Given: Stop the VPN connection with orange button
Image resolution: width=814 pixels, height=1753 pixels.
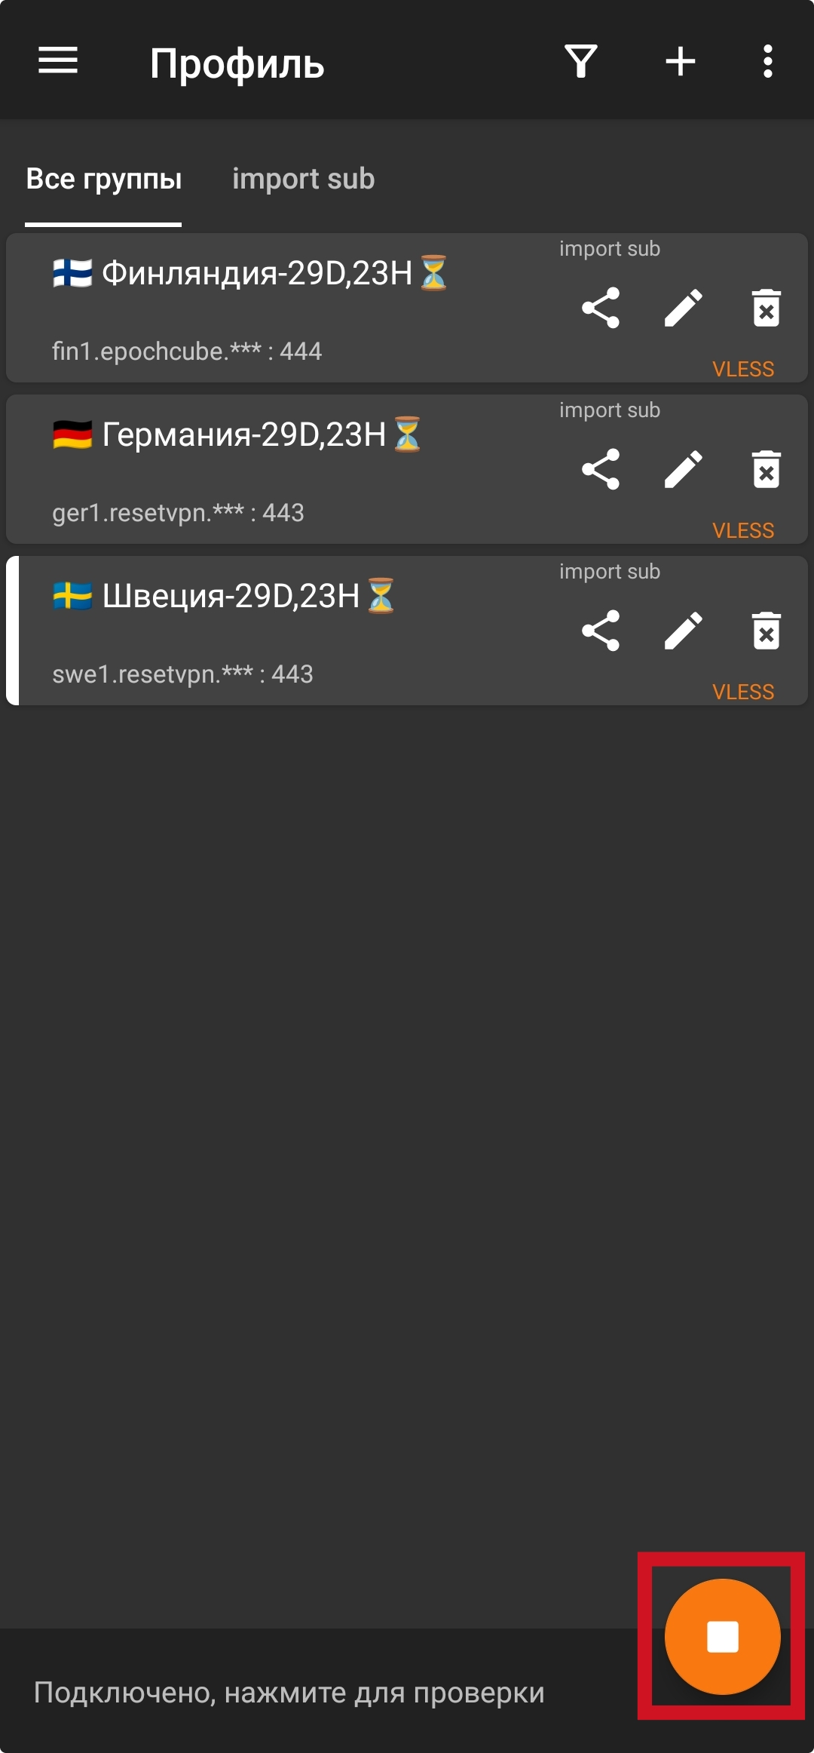Looking at the screenshot, I should tap(722, 1637).
